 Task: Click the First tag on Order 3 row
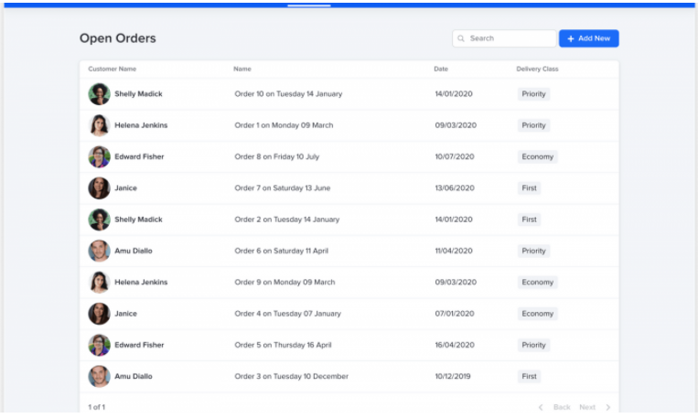point(529,376)
